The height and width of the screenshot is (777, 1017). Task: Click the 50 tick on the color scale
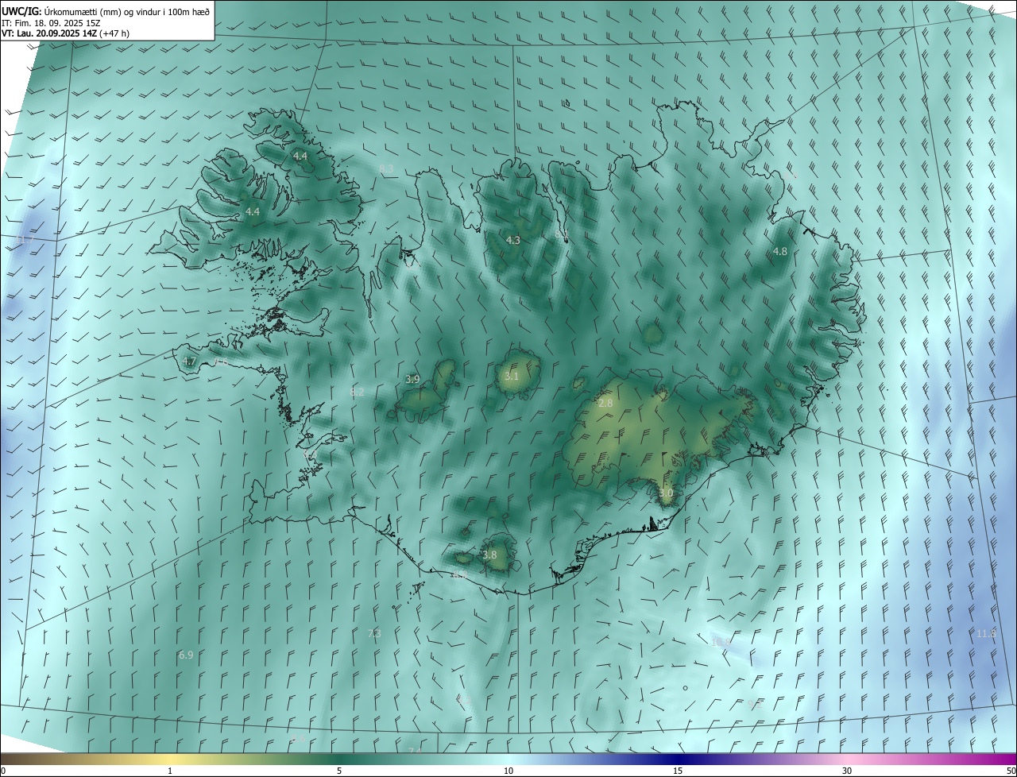[x=1011, y=771]
